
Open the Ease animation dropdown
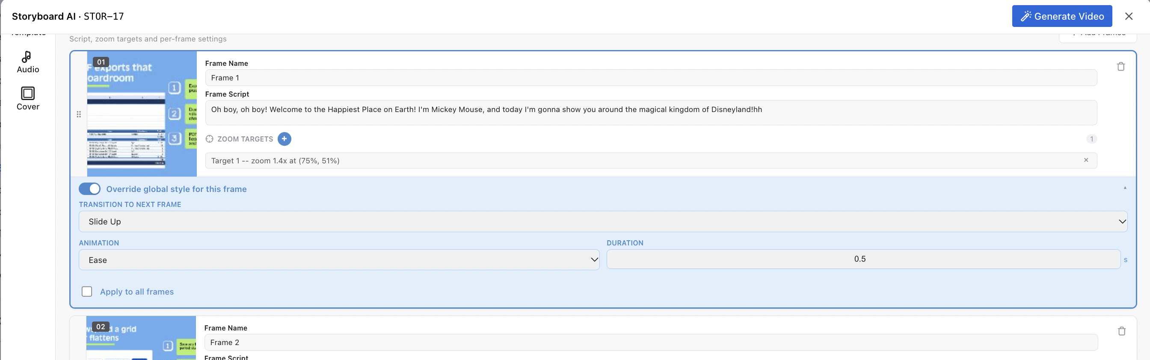click(339, 260)
